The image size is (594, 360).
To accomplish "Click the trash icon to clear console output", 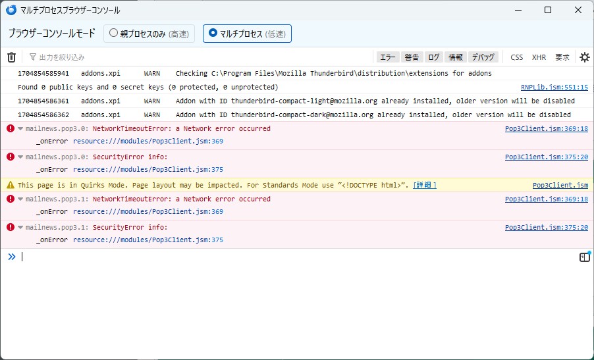I will 11,57.
